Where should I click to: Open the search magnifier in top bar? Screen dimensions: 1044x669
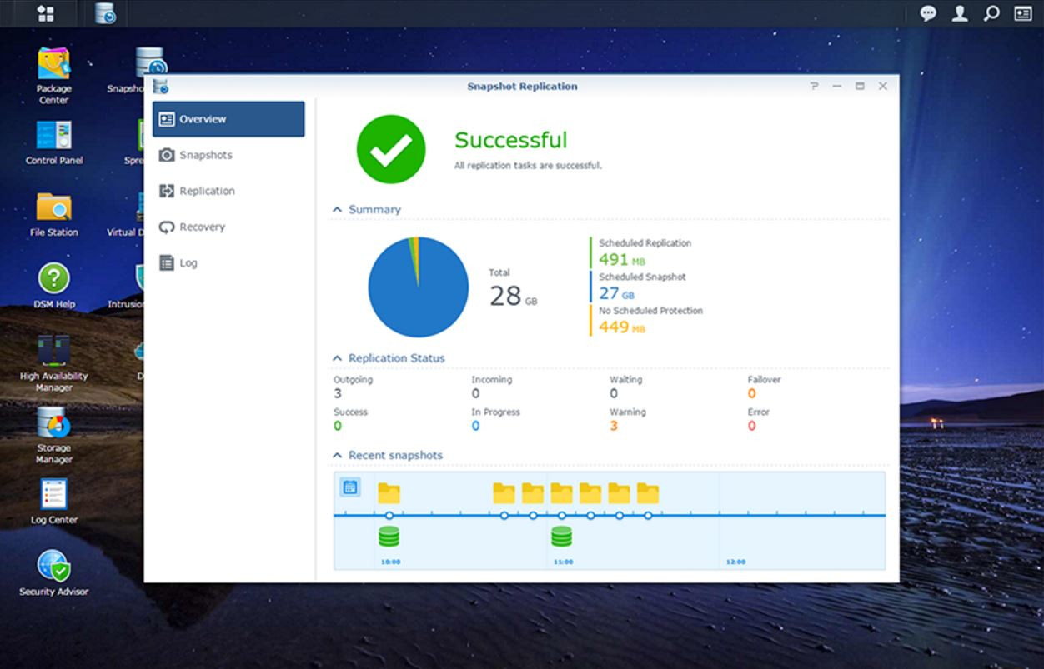pyautogui.click(x=991, y=13)
